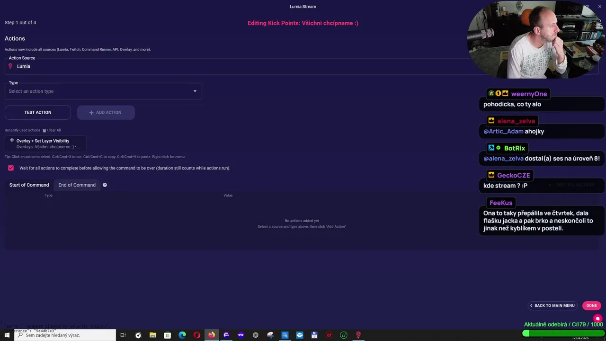Viewport: 606px width, 341px height.
Task: Click the No actions added yet message
Action: tap(302, 221)
